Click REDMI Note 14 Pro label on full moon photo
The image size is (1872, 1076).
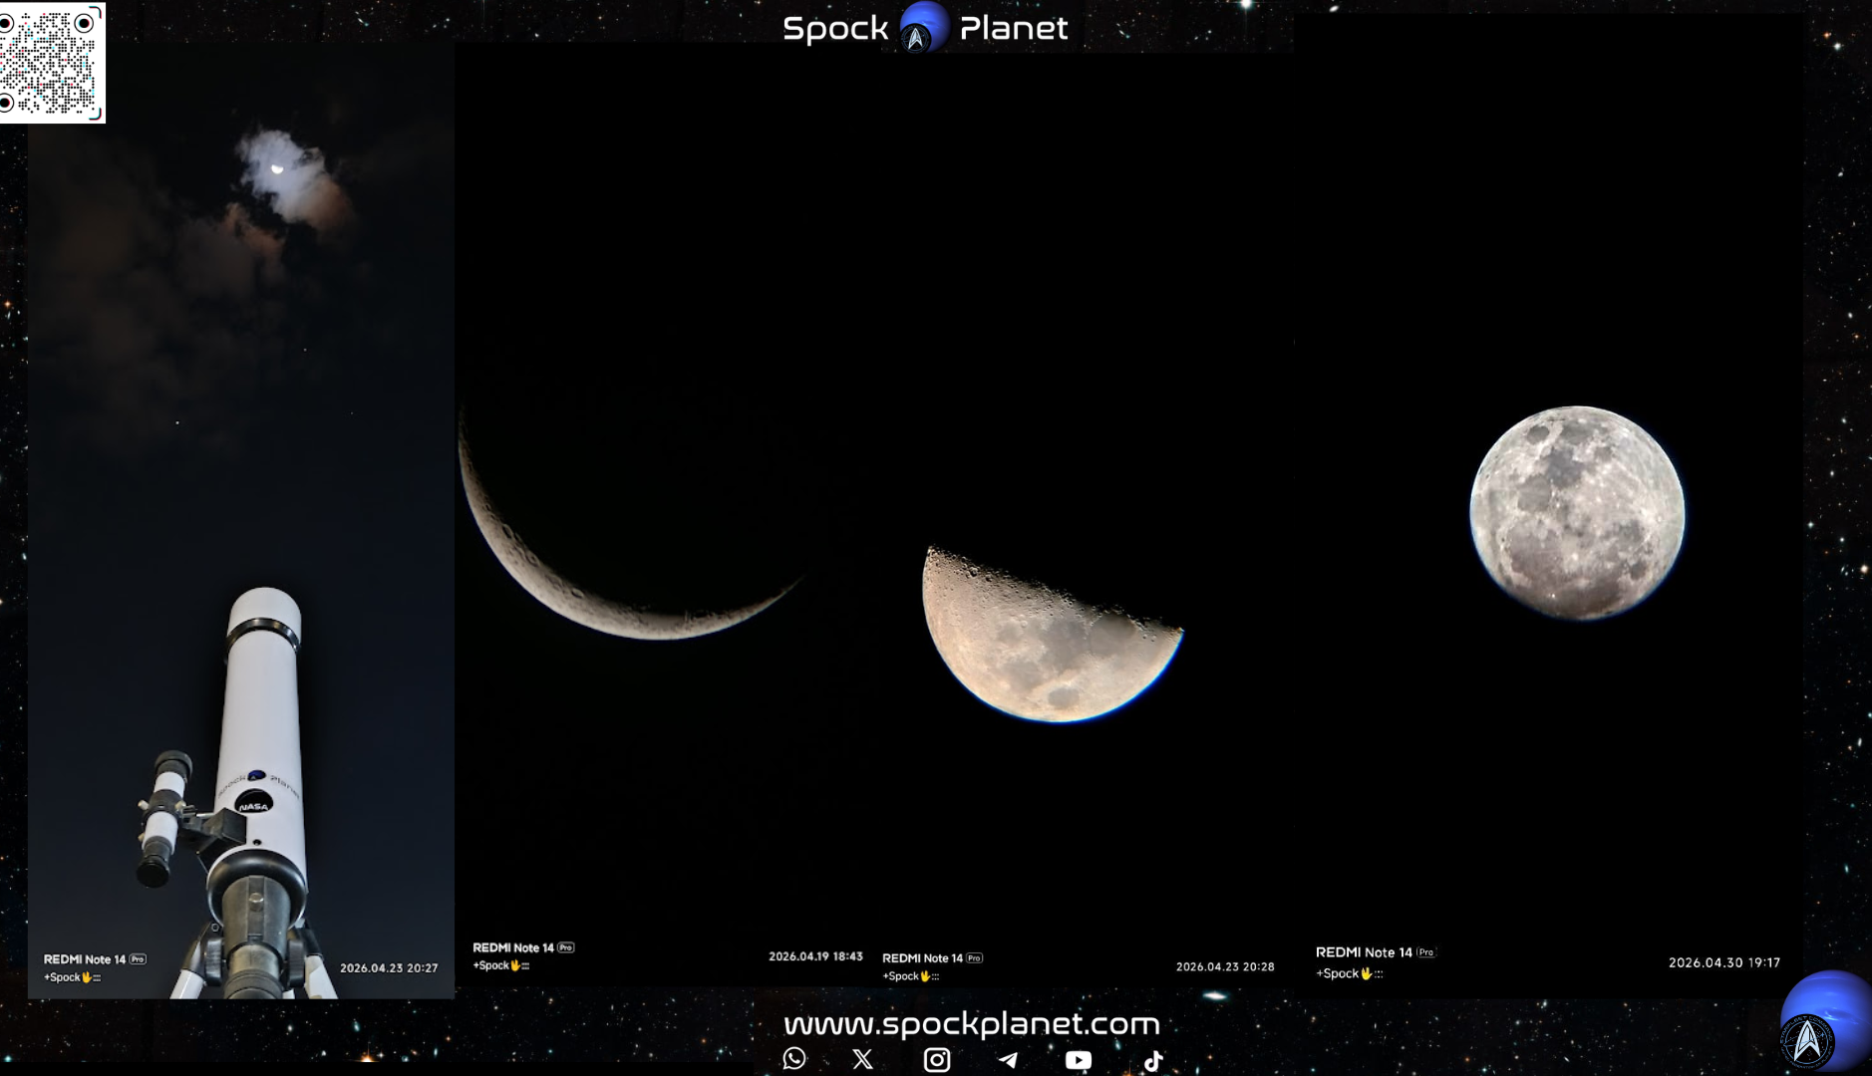[x=1376, y=952]
